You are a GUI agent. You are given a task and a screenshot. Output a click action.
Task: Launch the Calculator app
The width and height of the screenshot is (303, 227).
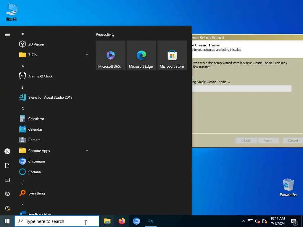point(54,119)
